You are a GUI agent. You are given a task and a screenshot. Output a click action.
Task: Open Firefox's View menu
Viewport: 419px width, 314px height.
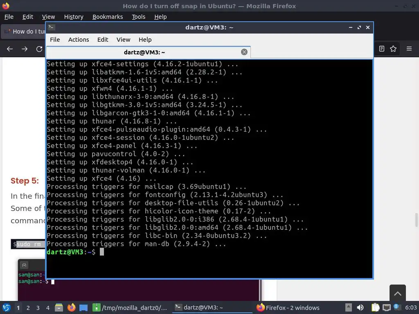pyautogui.click(x=48, y=17)
